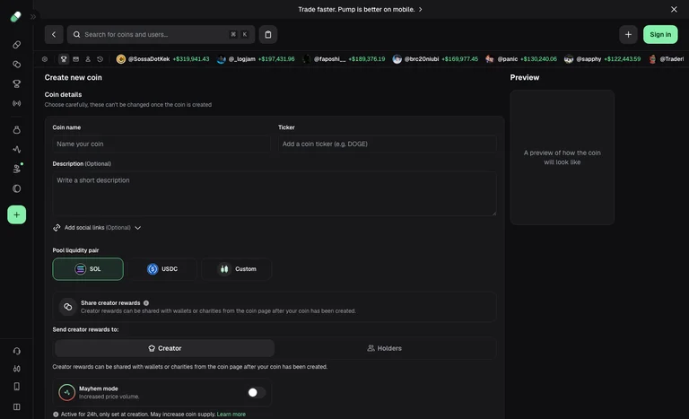689x419 pixels.
Task: Open the Trade faster mobile banner link
Action: (x=360, y=9)
